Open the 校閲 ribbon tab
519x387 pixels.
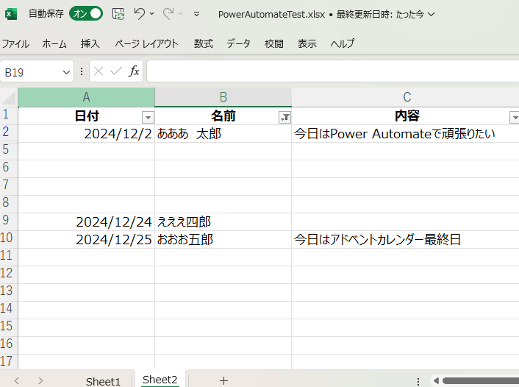pyautogui.click(x=273, y=43)
